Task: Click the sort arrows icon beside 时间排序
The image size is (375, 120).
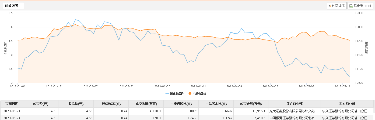Action: (x=330, y=6)
